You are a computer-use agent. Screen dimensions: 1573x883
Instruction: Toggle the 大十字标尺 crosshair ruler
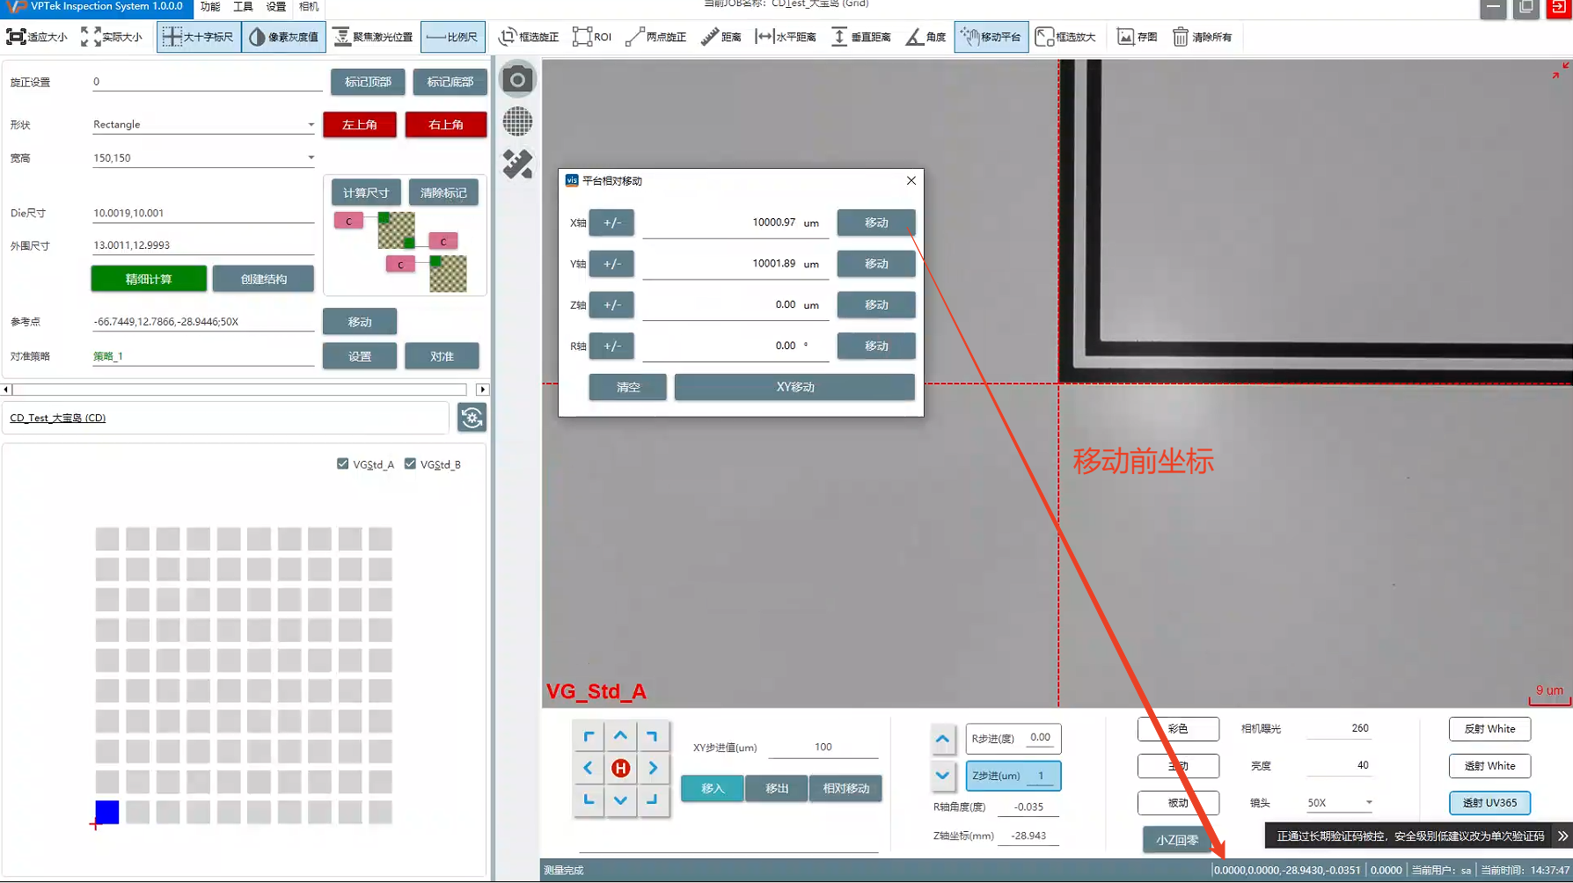click(199, 37)
